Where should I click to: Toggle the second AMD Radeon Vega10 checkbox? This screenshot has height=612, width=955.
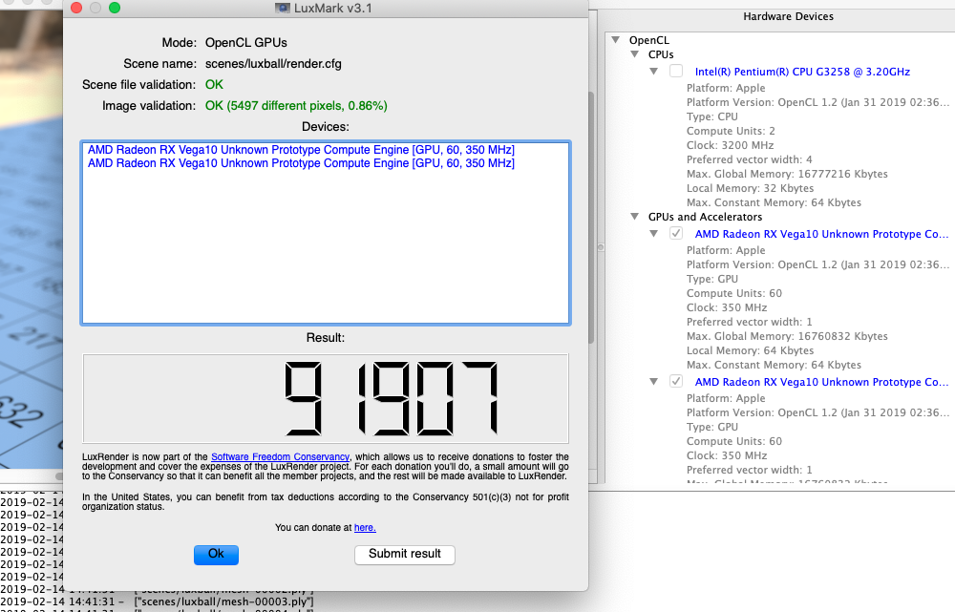(676, 382)
